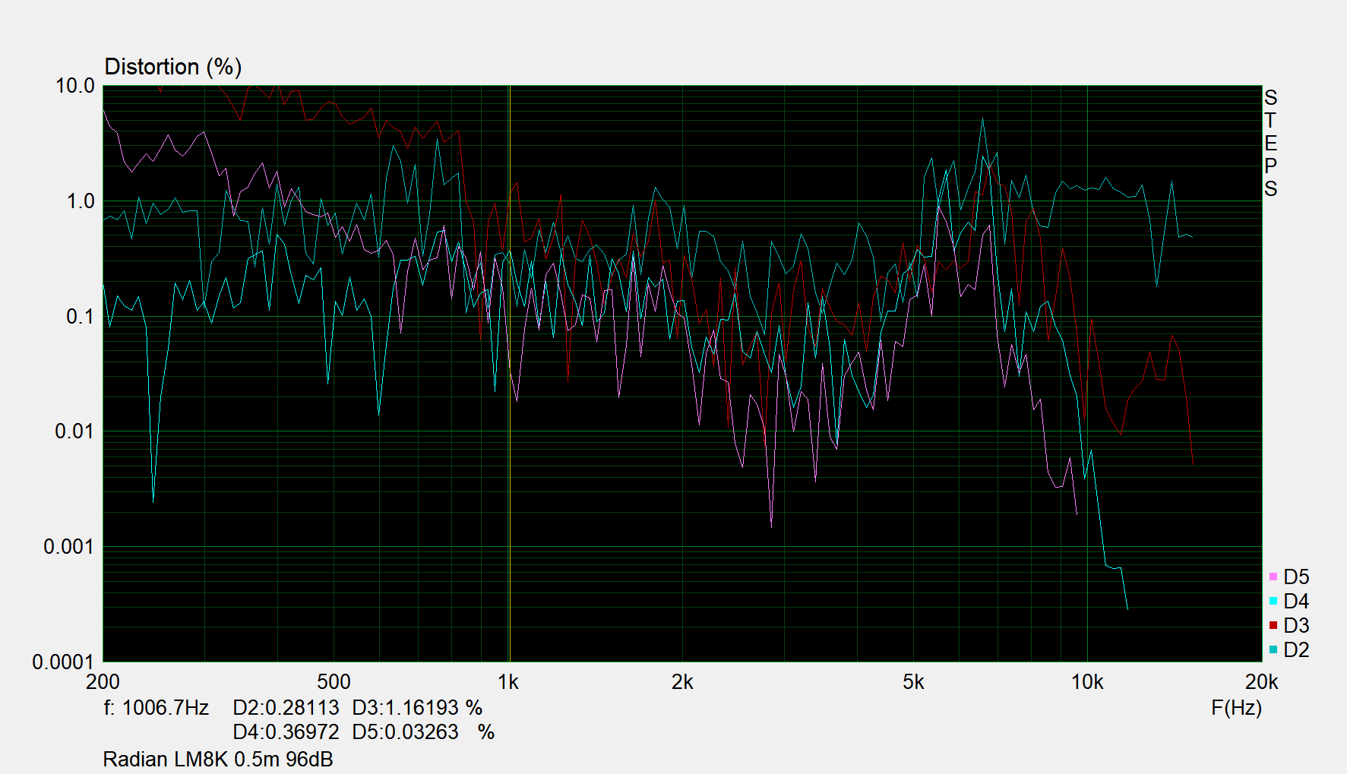The height and width of the screenshot is (774, 1347).
Task: Click the 5k frequency axis label
Action: pos(913,682)
